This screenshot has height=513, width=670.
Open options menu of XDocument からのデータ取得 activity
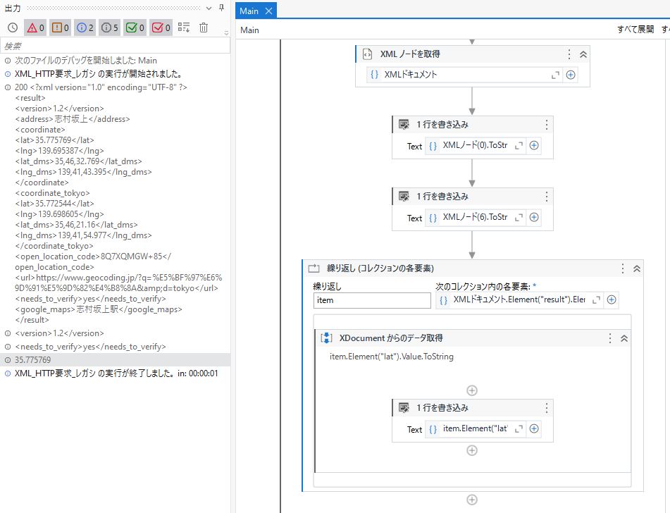609,338
